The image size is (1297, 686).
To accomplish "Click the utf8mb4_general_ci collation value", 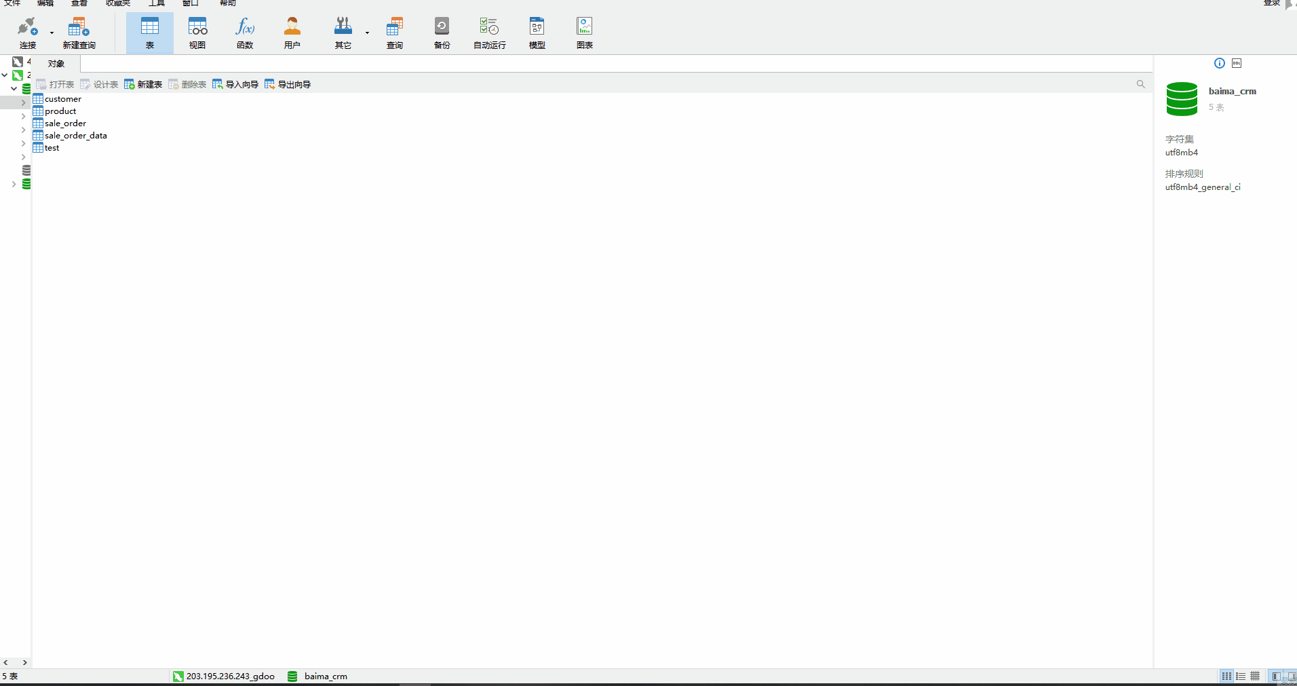I will coord(1203,187).
